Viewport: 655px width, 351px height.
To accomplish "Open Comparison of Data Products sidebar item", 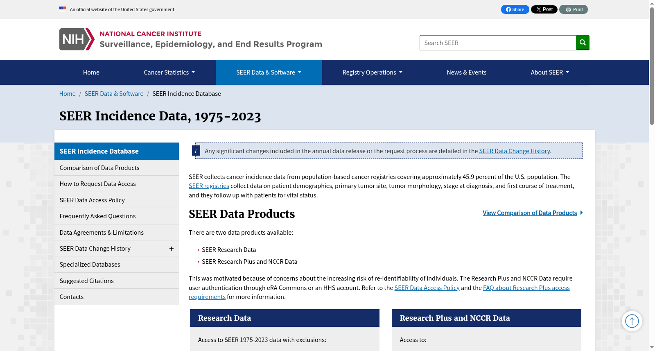I will tap(117, 168).
